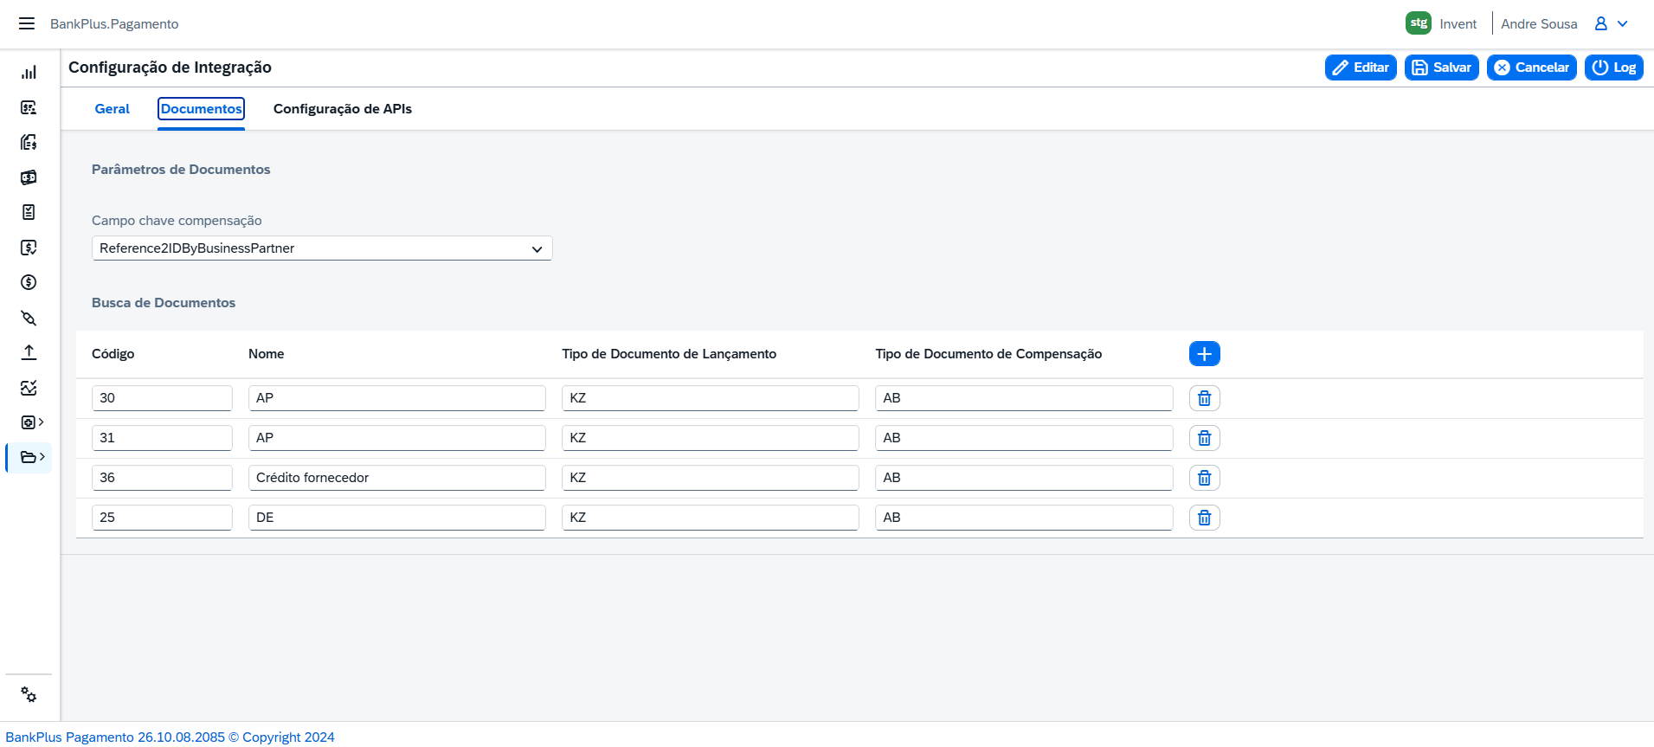Open settings gears at sidebar bottom
This screenshot has height=747, width=1654.
pos(29,694)
